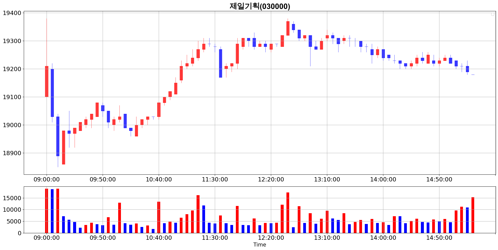Click the 09:50:00 label under price chart
Screen dimensions: 498x250
point(103,179)
